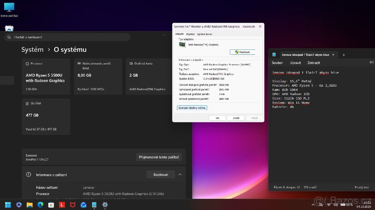Click the Hledat v nastavení search field
375x210 pixels.
coord(67,37)
